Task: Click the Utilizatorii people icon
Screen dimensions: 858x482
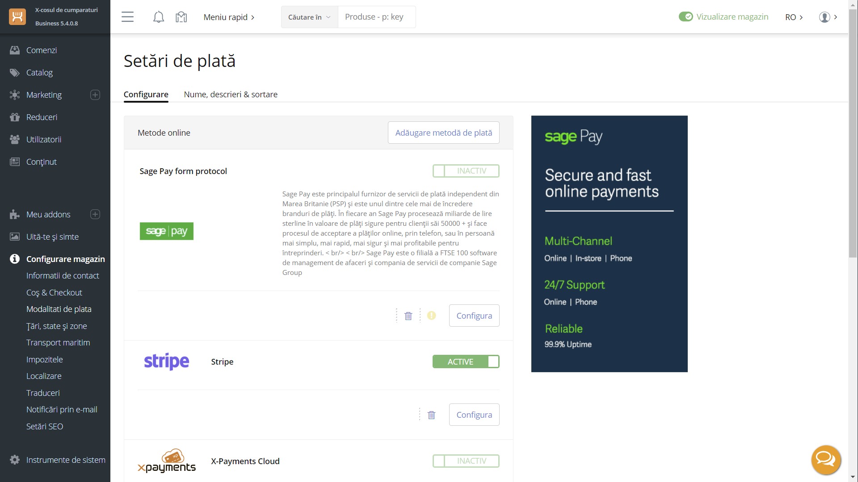Action: point(15,139)
